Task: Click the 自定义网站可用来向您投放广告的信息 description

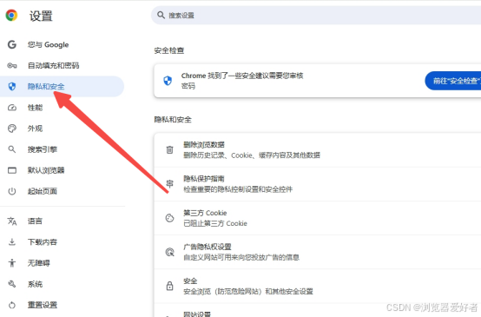Action: (x=241, y=257)
